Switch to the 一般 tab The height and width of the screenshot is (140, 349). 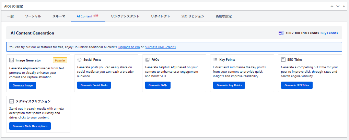click(x=10, y=16)
